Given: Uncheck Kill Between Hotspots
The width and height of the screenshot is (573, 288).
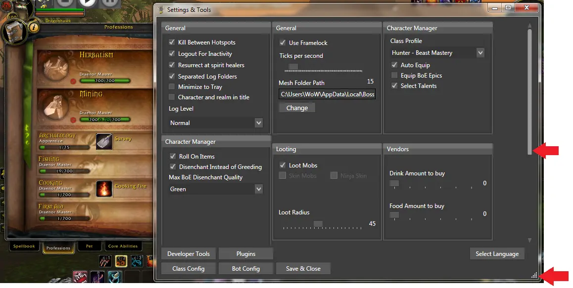Looking at the screenshot, I should click(172, 42).
